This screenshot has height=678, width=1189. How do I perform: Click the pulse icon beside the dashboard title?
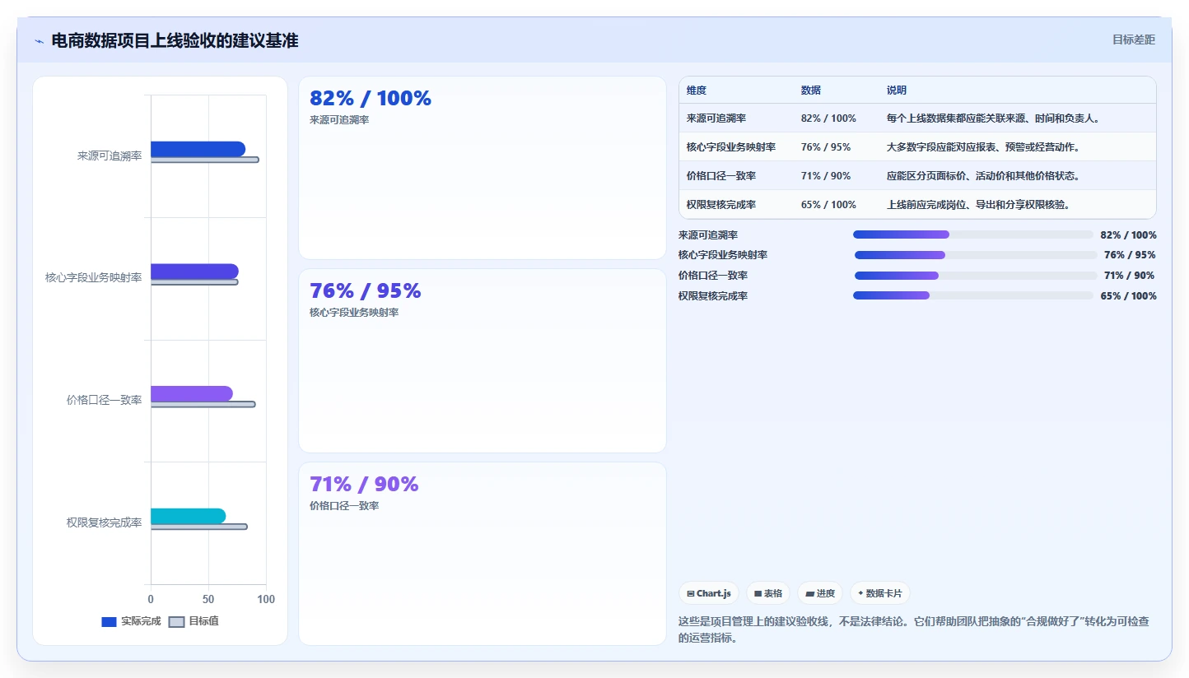[x=39, y=41]
